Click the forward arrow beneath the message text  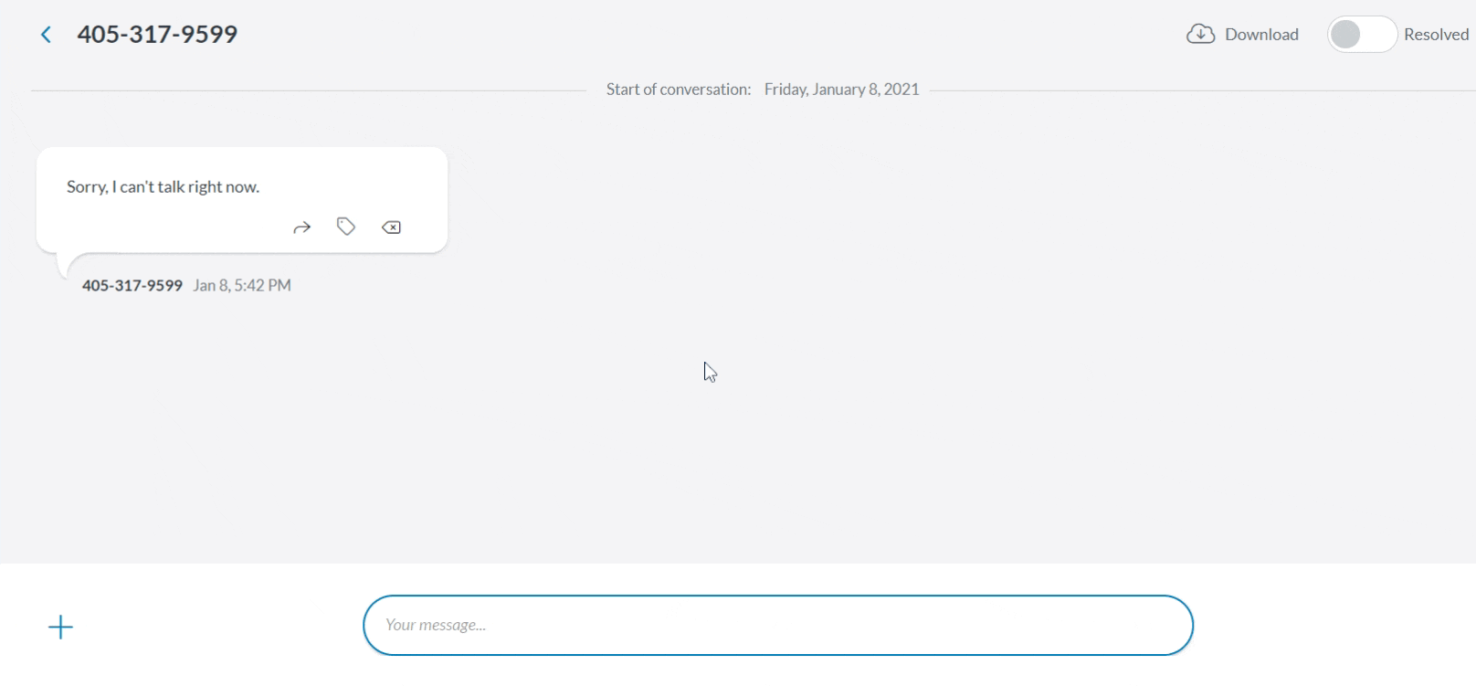[301, 227]
